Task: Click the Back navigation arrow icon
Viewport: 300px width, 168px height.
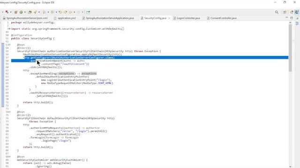Action: (x=71, y=12)
